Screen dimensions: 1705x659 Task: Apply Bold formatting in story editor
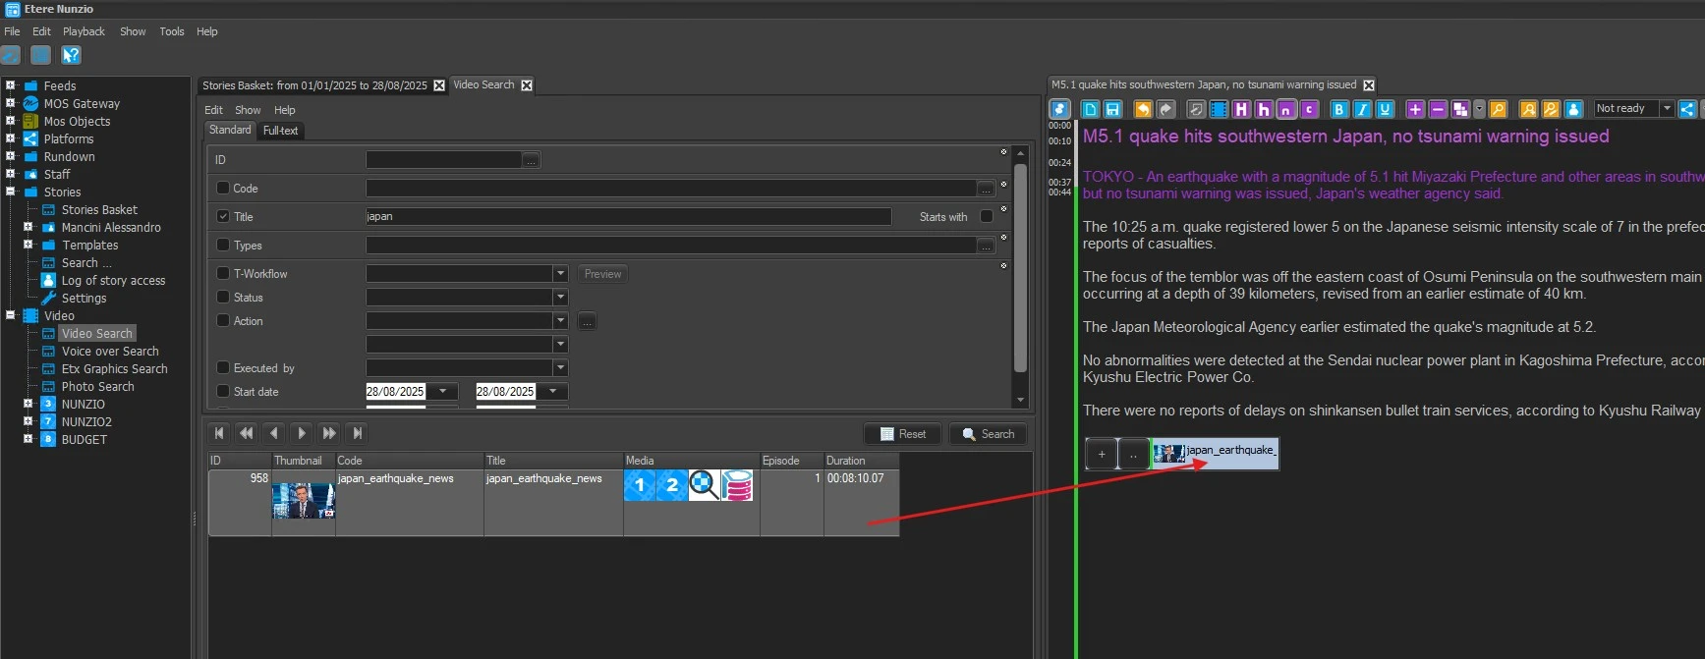(1338, 109)
